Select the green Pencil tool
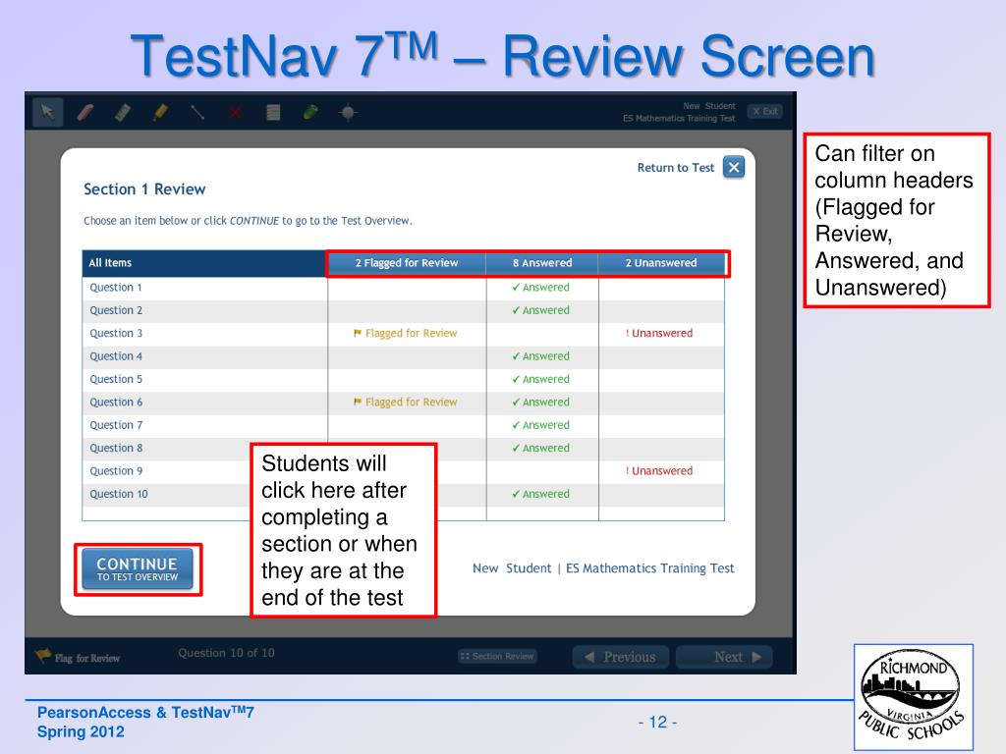This screenshot has height=754, width=1006. pos(310,113)
